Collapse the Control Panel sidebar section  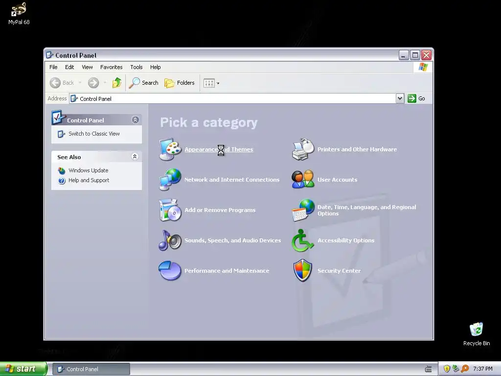coord(135,120)
